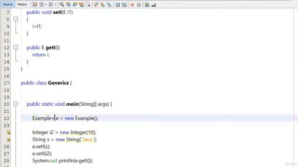Click 'public static void' keywords on line 20
Viewport: 298px width, 167px height.
(x=46, y=104)
